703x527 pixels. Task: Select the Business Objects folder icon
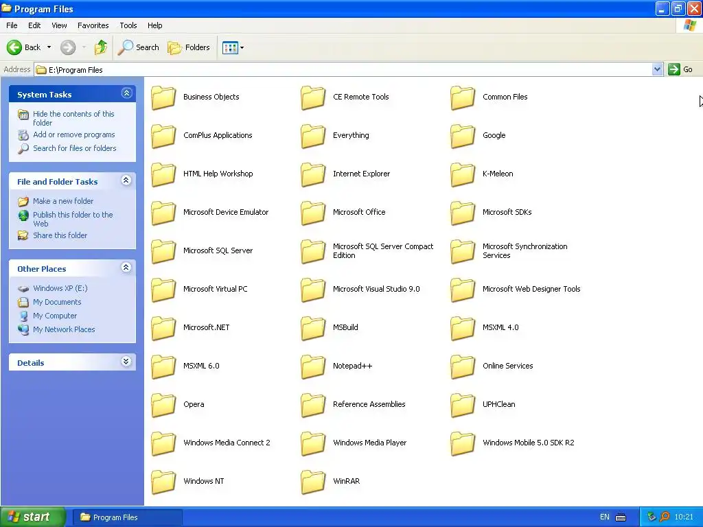pos(163,97)
